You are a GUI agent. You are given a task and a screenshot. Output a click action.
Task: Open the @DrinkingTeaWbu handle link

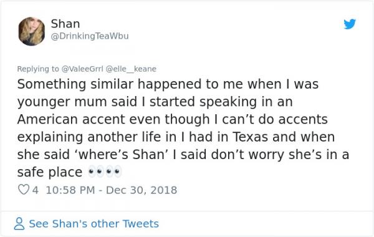(90, 36)
